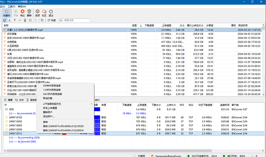Choose 24小时内拒绝连接 from context menu
Screen dimensions: 266x157
pos(52,94)
